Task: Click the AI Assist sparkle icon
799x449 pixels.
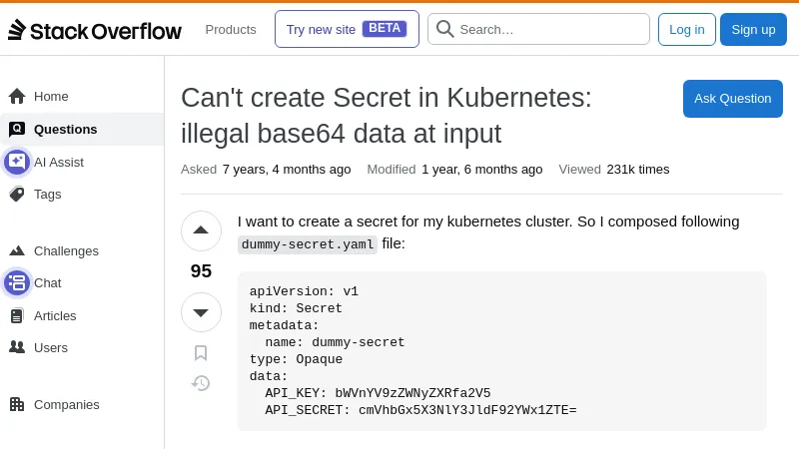Action: pos(17,162)
